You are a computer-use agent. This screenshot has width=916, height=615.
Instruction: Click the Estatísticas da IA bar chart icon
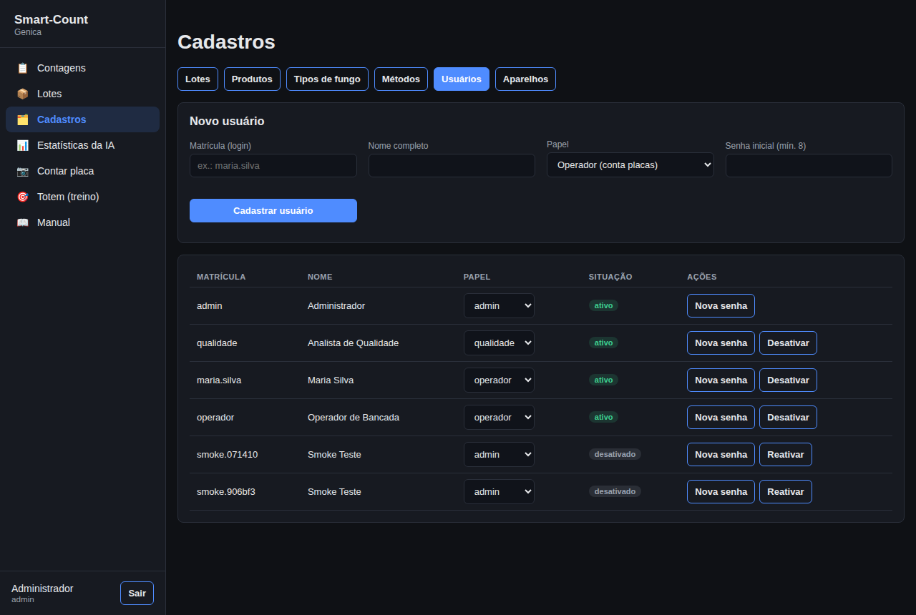click(x=23, y=145)
